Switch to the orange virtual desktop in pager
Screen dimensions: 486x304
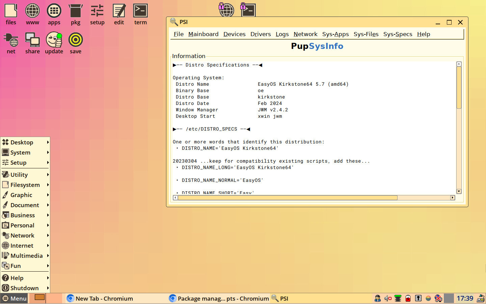click(x=39, y=297)
